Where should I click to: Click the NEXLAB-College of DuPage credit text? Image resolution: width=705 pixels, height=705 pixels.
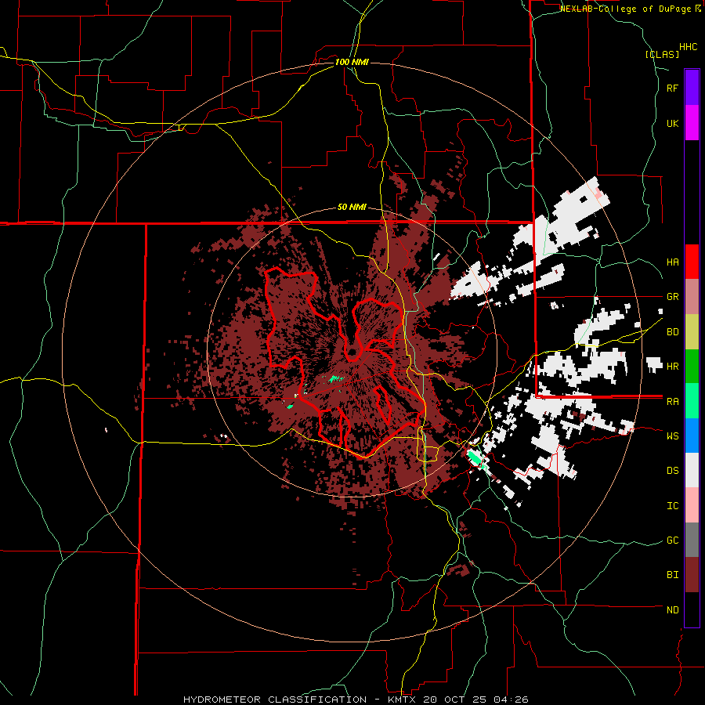pos(631,9)
